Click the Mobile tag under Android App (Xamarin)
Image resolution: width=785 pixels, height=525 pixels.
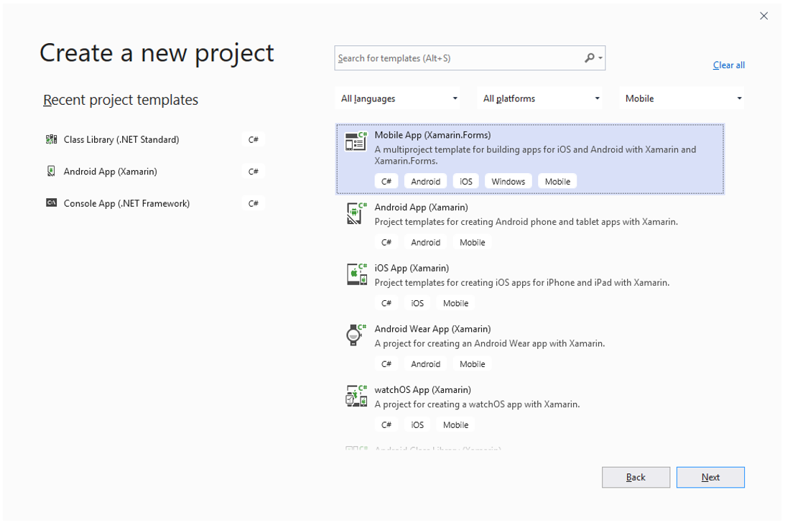(x=472, y=242)
